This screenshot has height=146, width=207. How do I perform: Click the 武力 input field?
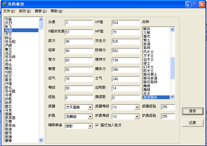point(79,42)
